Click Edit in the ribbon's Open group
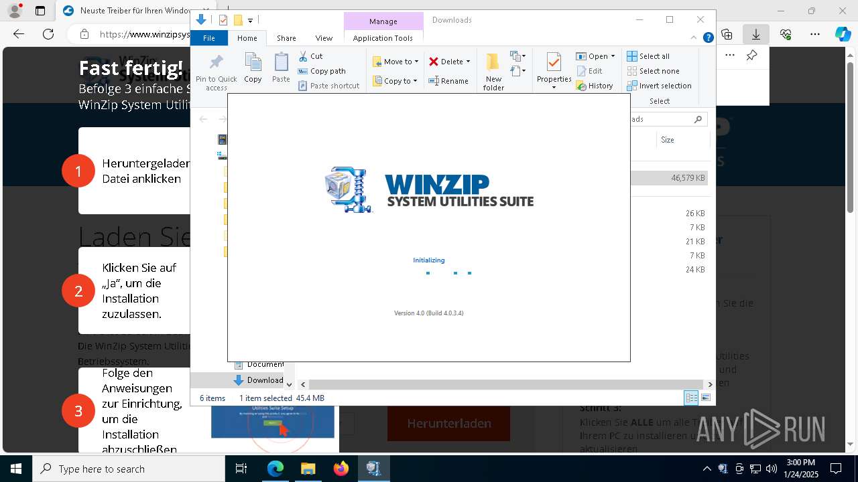This screenshot has height=482, width=858. [589, 71]
